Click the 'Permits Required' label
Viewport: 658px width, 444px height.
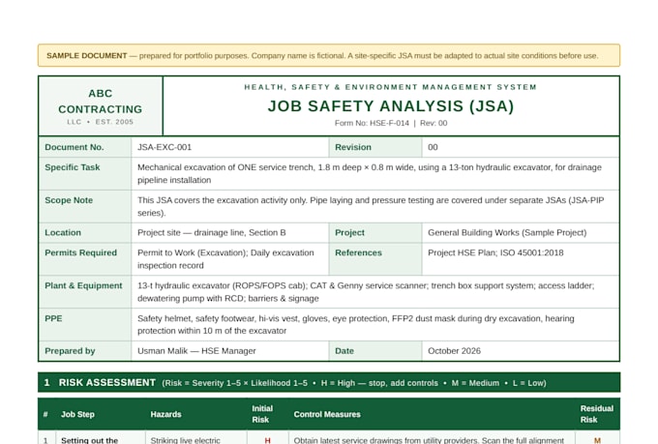80,253
